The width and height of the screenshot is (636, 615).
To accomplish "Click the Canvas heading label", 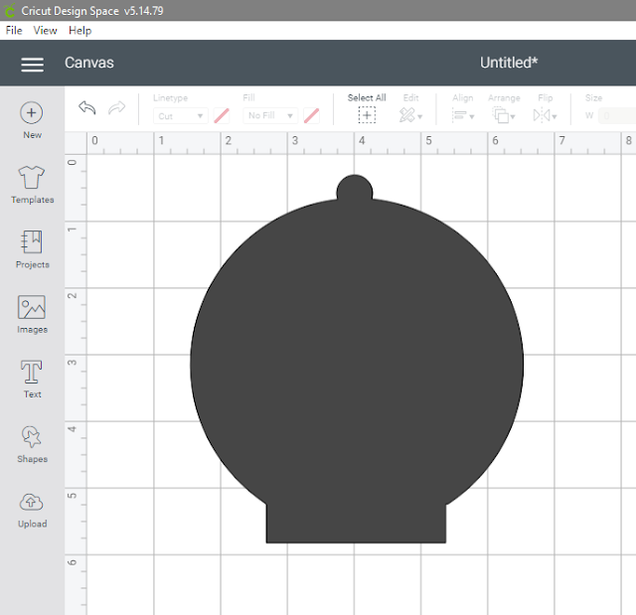I will click(89, 63).
